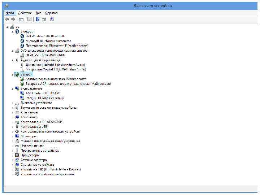Click the Очереди печати printer icon
Viewport: 260px width, 195px height.
click(17, 146)
